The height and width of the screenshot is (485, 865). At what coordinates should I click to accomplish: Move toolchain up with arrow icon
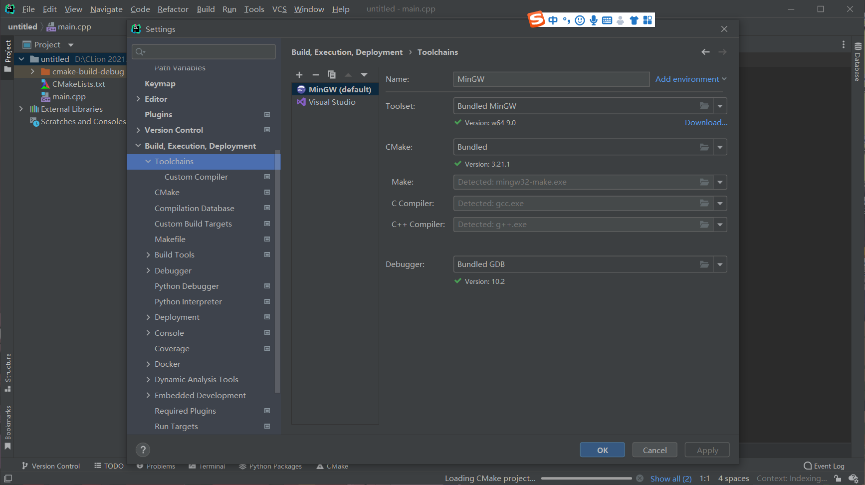click(348, 75)
